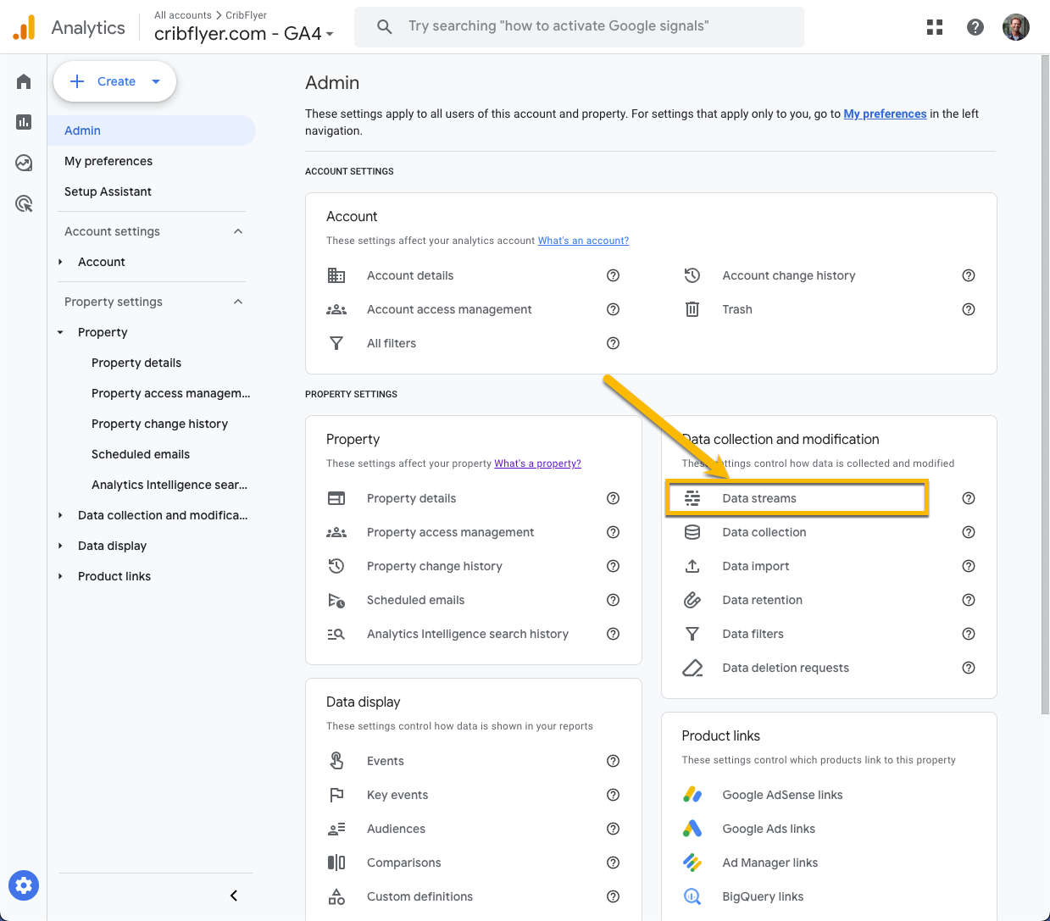This screenshot has height=921, width=1050.
Task: Open the Home icon in left rail
Action: pos(24,81)
